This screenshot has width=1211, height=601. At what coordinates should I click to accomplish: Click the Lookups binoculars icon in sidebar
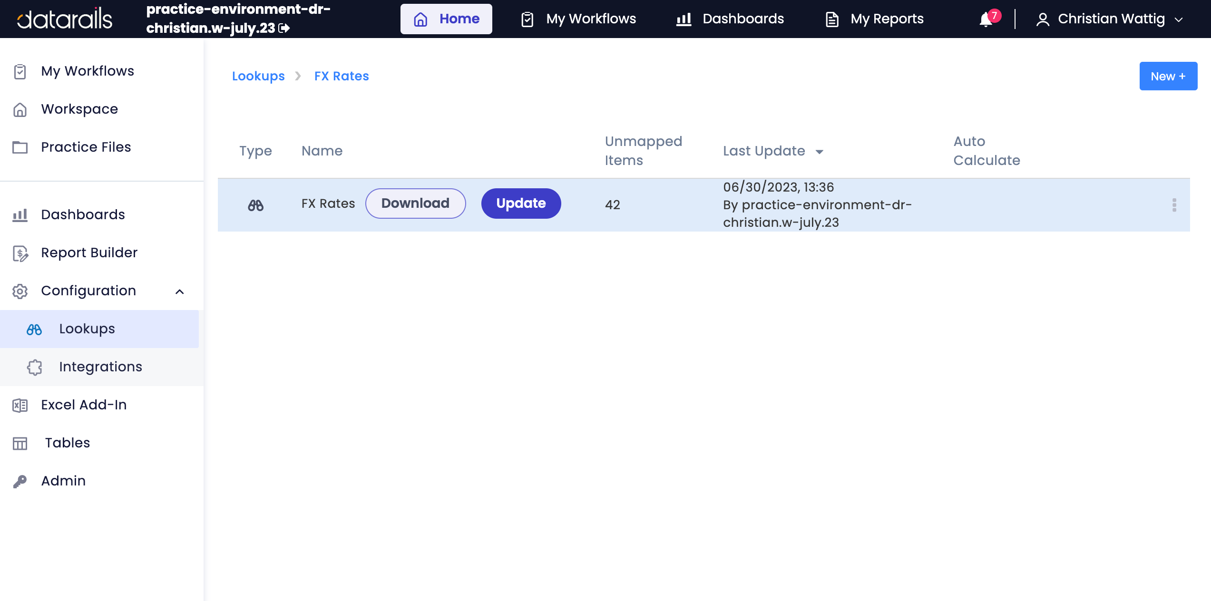click(34, 330)
